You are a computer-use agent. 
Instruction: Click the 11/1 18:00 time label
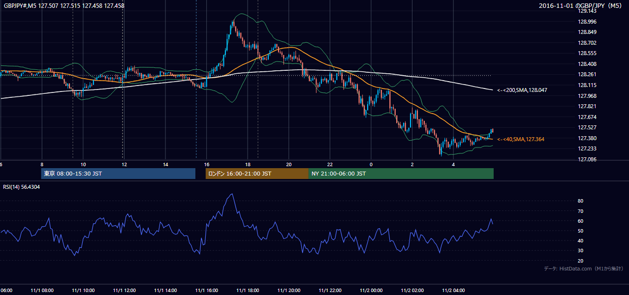[x=248, y=290]
